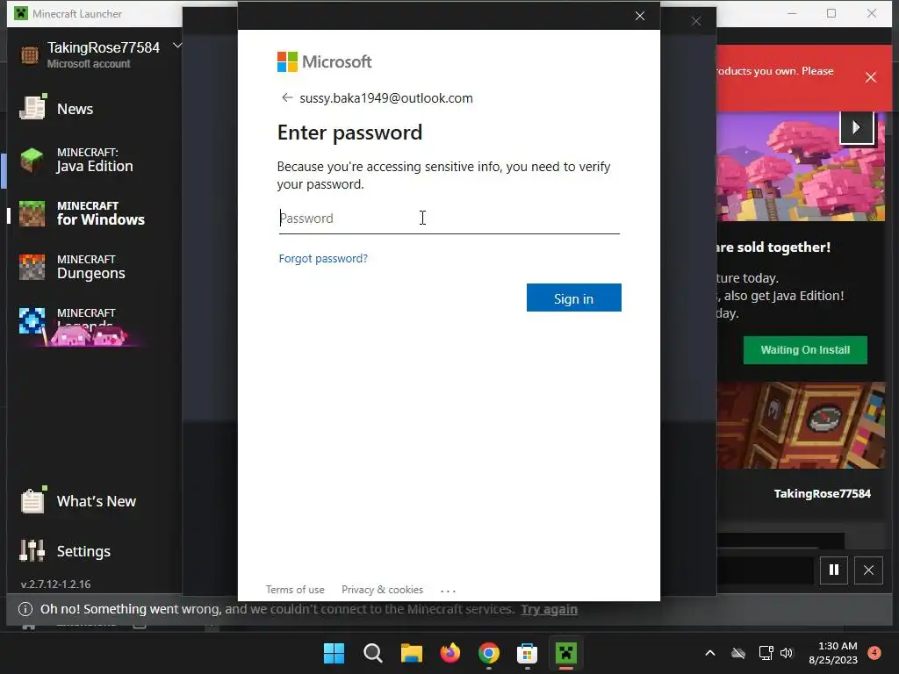The height and width of the screenshot is (674, 899).
Task: Open the Forgot password? link
Action: click(323, 259)
